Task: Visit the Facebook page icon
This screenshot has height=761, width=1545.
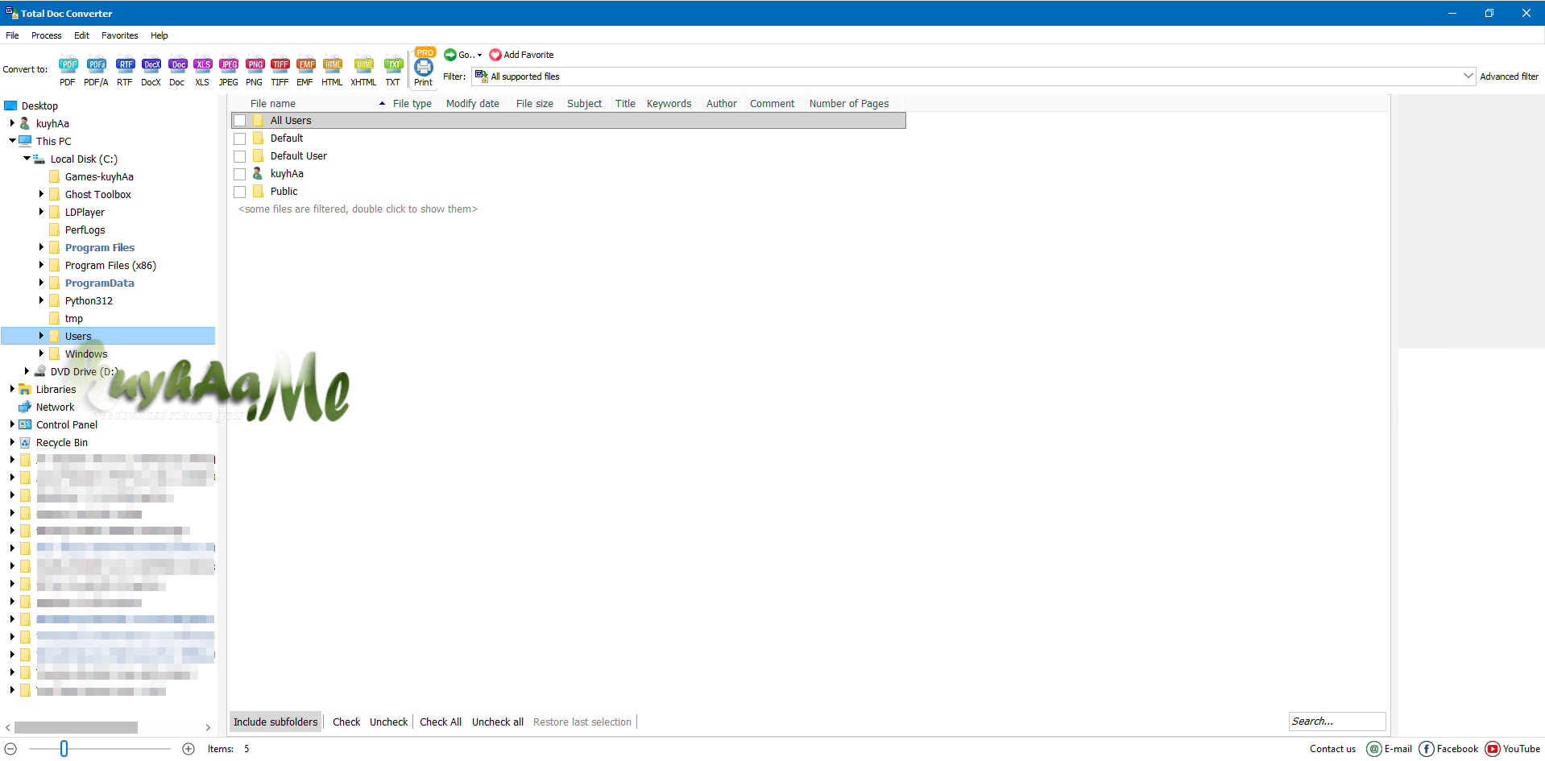Action: [x=1426, y=749]
